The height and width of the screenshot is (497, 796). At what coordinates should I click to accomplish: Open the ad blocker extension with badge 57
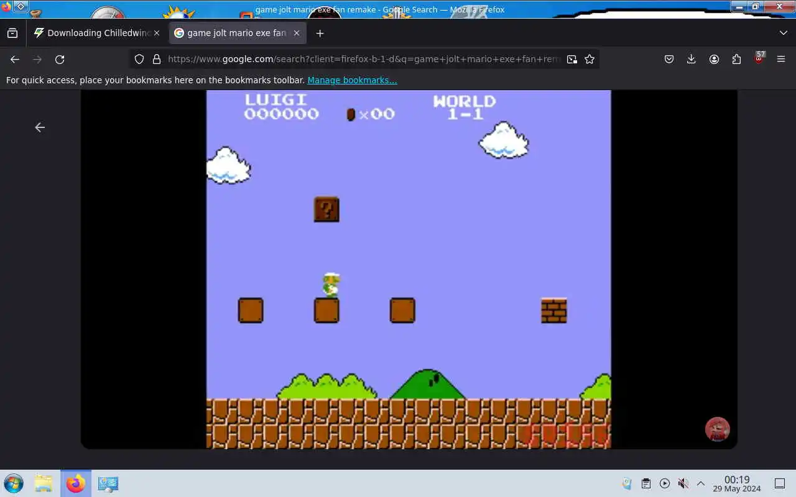(x=759, y=59)
